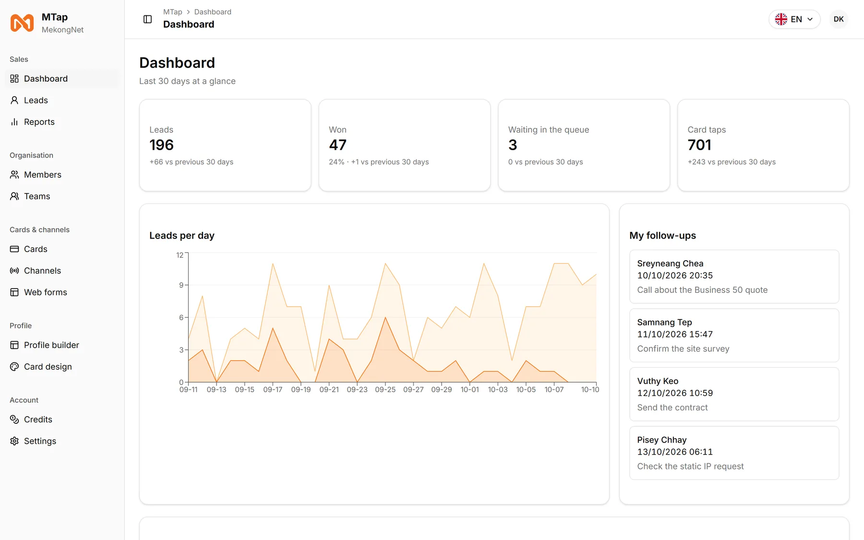Select Vuthy Keo follow-up entry
The image size is (864, 540).
(734, 394)
